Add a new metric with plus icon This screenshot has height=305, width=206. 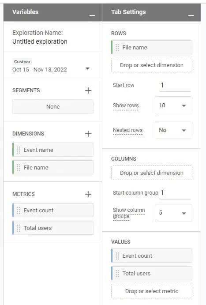point(88,194)
